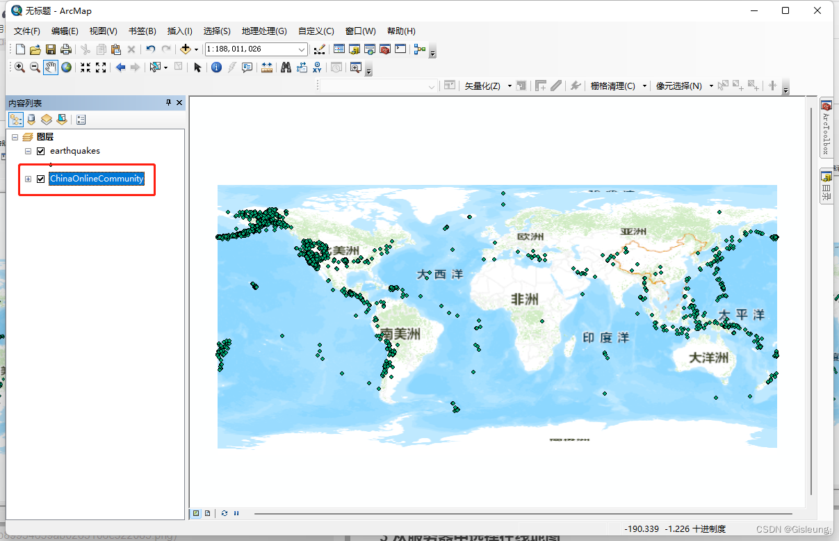This screenshot has width=839, height=541.
Task: Open the Python window icon
Action: point(400,49)
